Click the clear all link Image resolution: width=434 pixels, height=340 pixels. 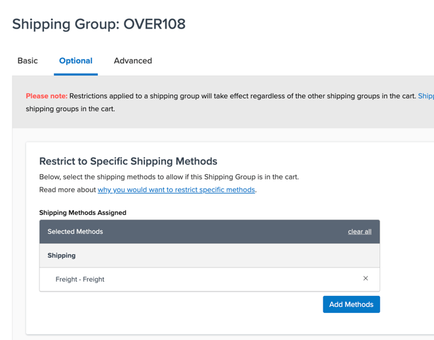[360, 232]
